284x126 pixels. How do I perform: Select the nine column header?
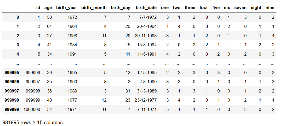[270, 8]
